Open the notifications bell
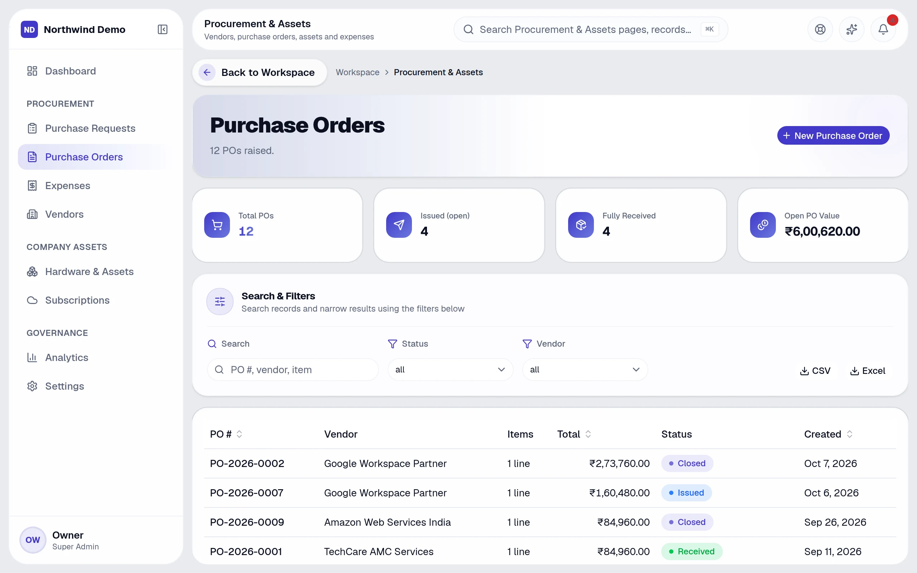Image resolution: width=917 pixels, height=573 pixels. (x=883, y=29)
